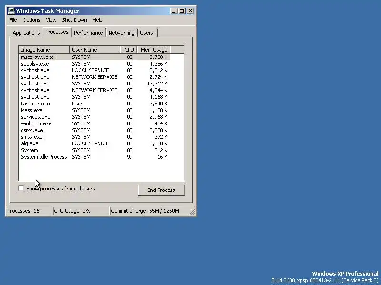Select svchost.exe using 3,312 K memory

click(94, 70)
